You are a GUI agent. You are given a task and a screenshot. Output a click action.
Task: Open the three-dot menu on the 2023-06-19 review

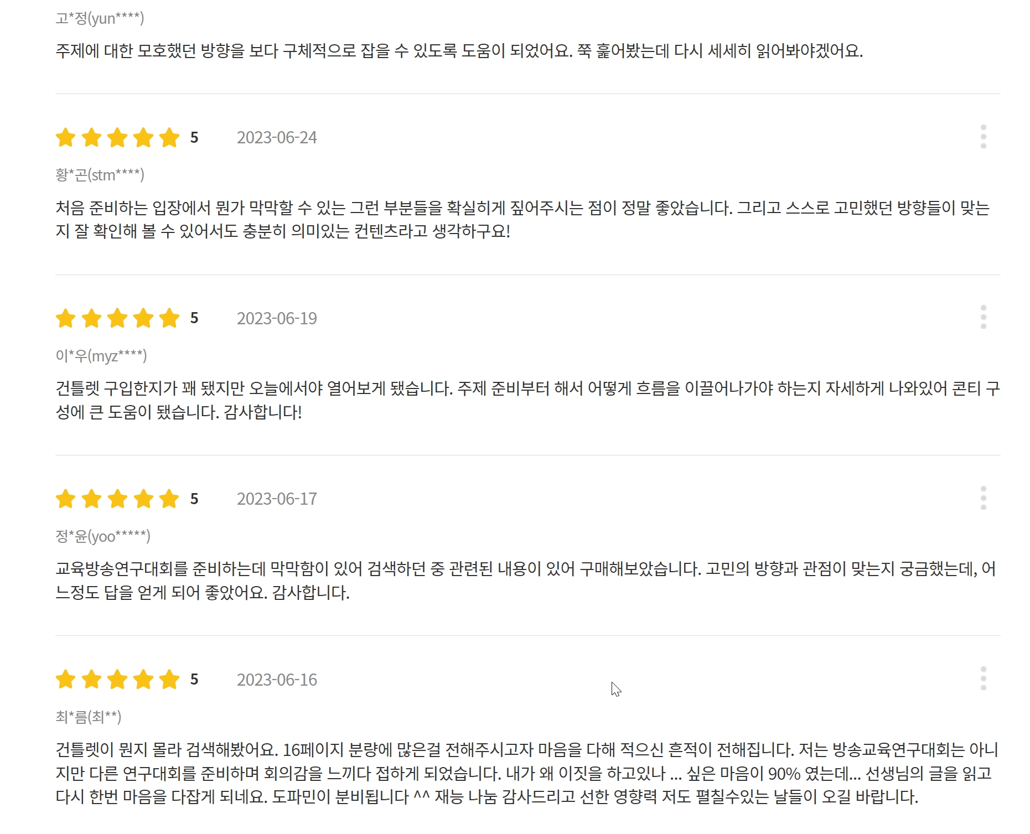click(983, 317)
